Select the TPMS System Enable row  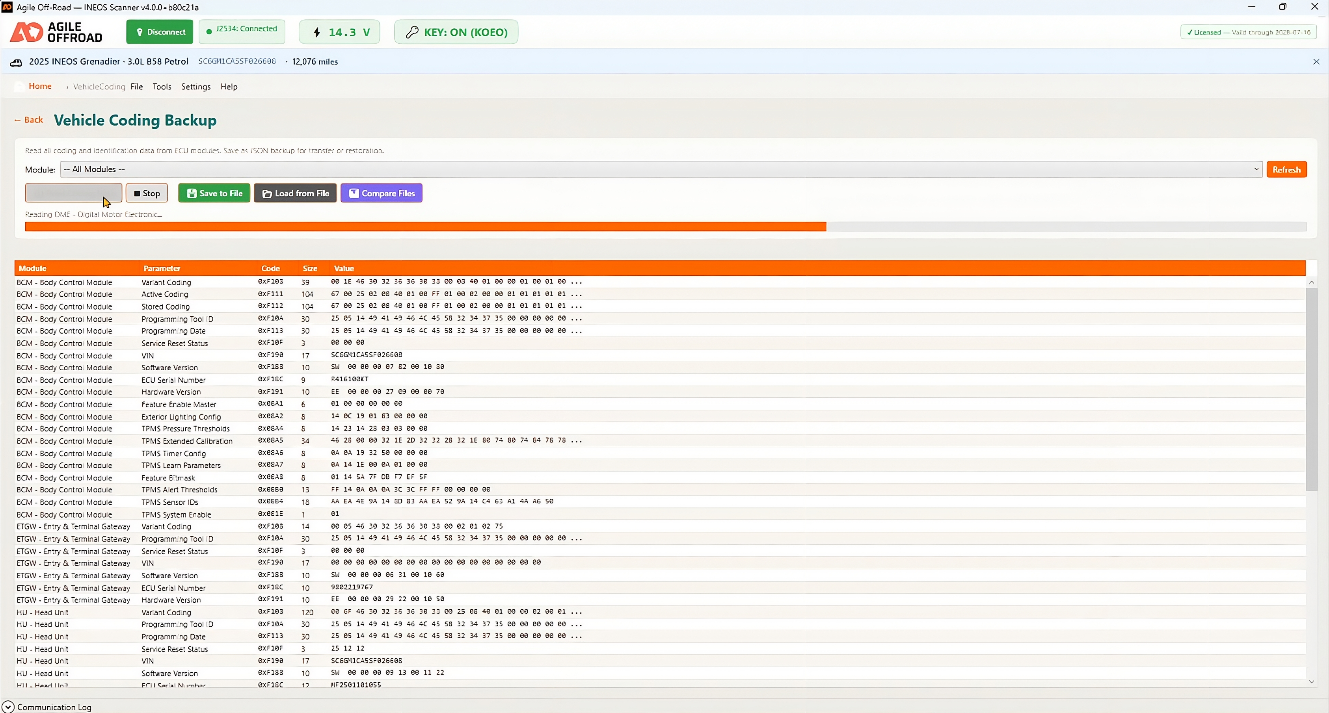pyautogui.click(x=661, y=514)
